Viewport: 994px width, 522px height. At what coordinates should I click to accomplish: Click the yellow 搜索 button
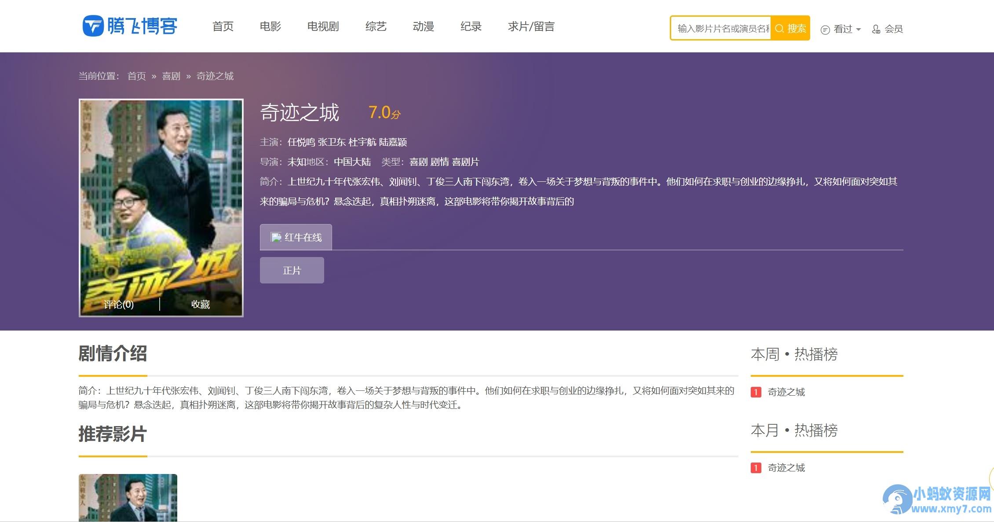790,28
